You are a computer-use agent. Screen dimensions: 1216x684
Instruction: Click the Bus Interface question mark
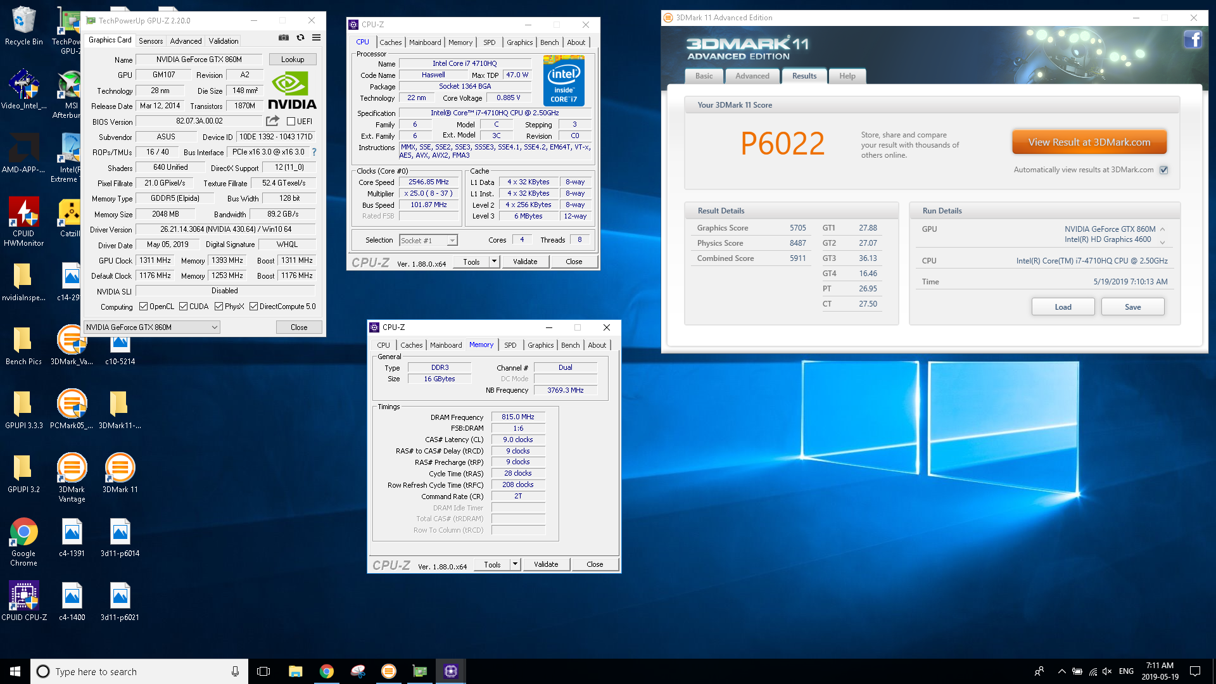click(314, 152)
